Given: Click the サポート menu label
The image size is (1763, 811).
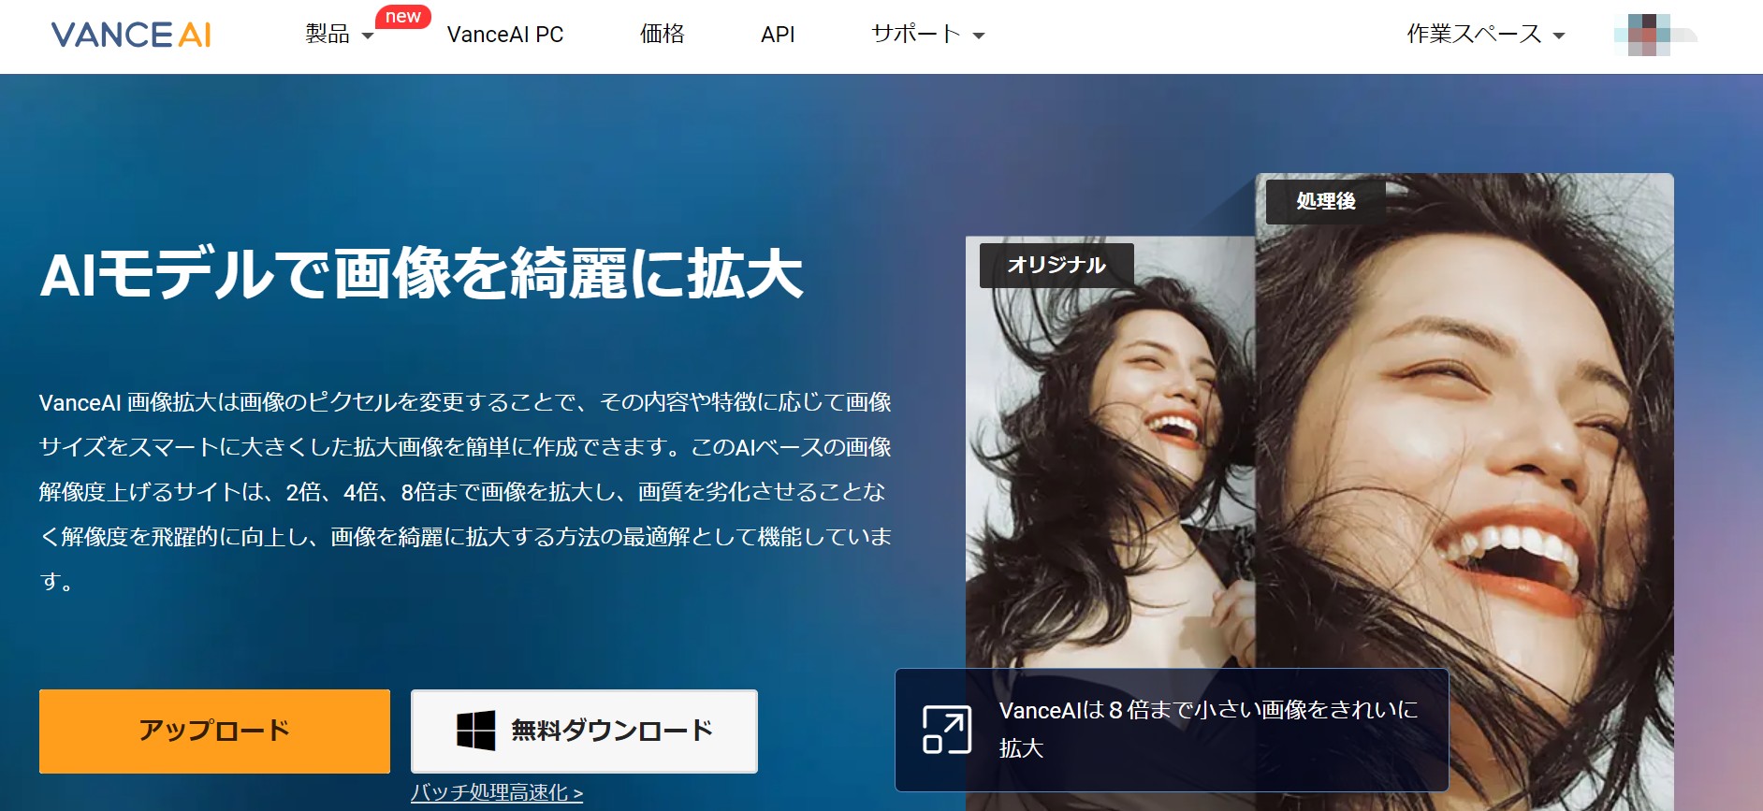Looking at the screenshot, I should click(x=915, y=35).
